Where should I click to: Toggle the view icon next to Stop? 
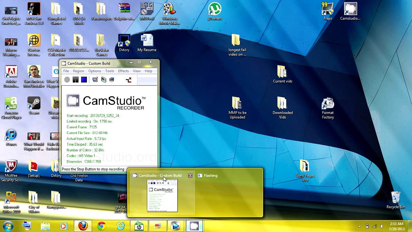tap(95, 80)
